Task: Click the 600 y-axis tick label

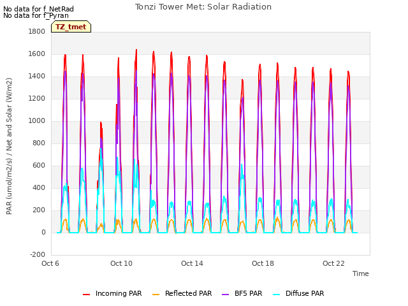Action: (x=39, y=166)
